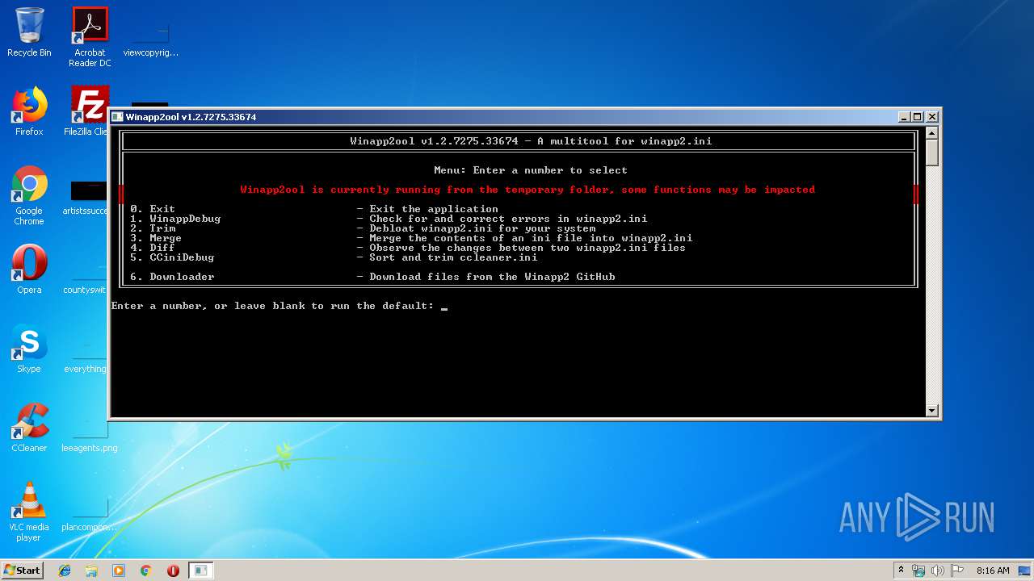This screenshot has width=1034, height=581.
Task: Click the console input prompt line
Action: point(280,306)
